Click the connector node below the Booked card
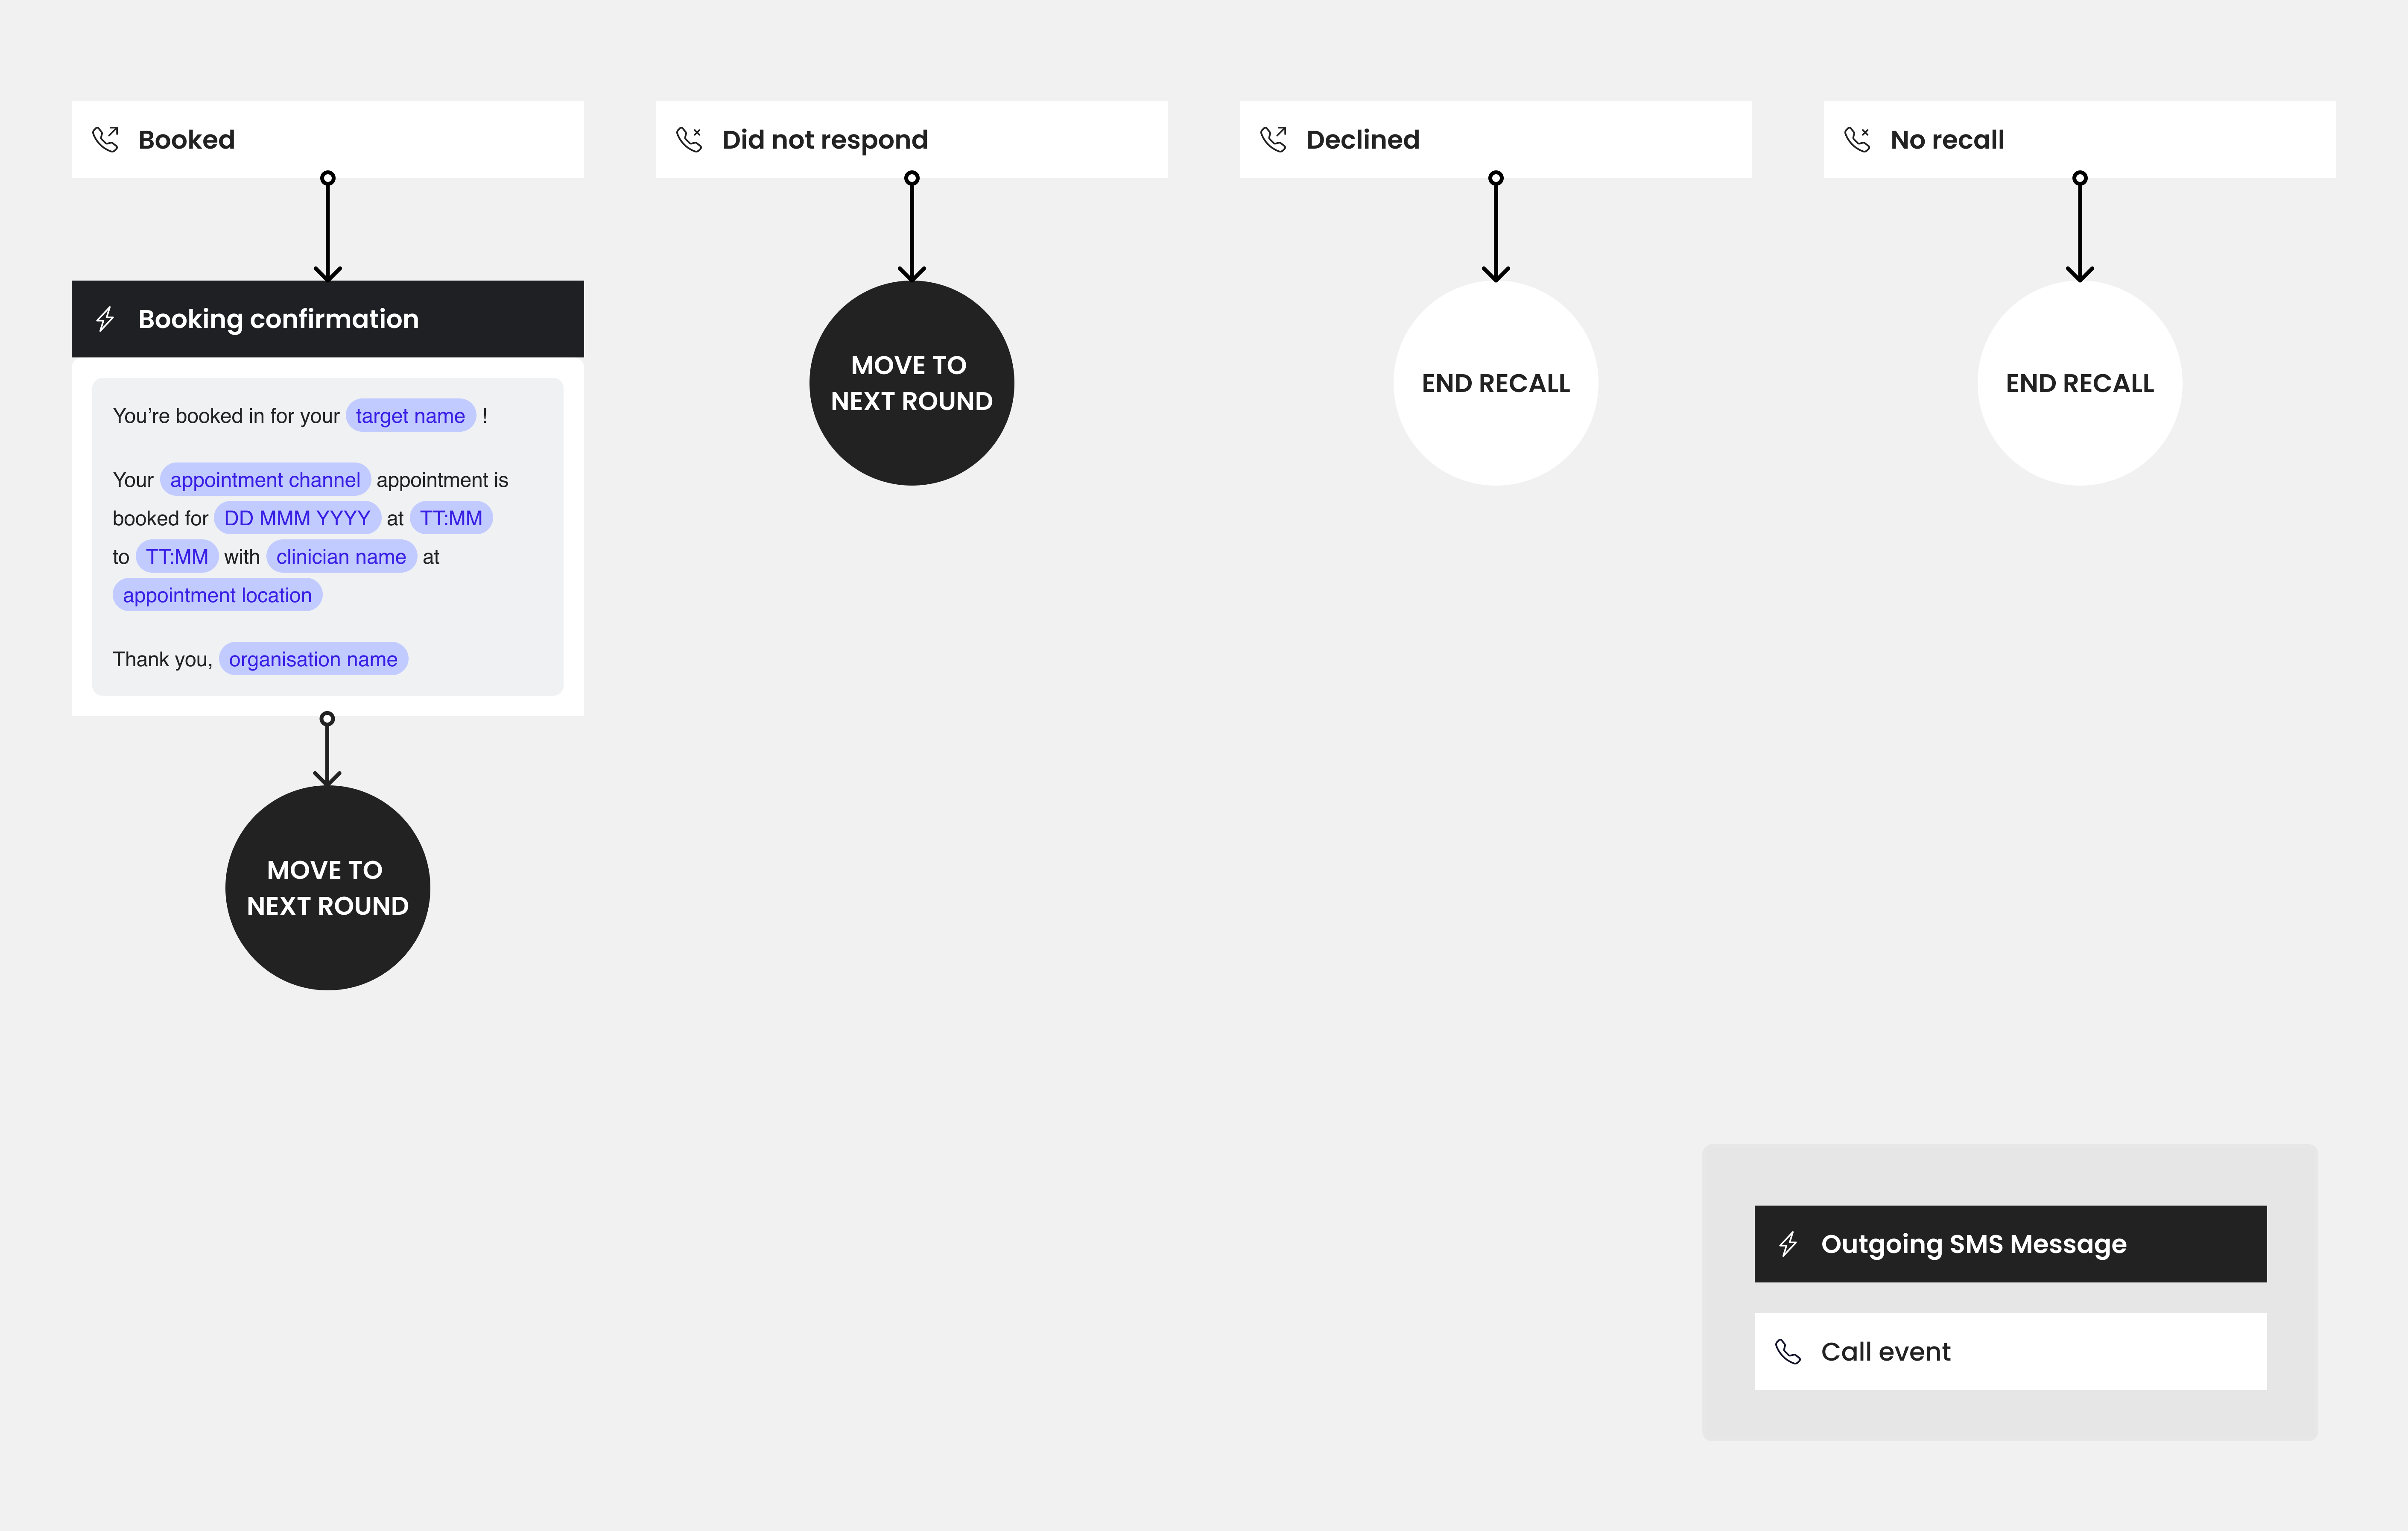 tap(328, 178)
